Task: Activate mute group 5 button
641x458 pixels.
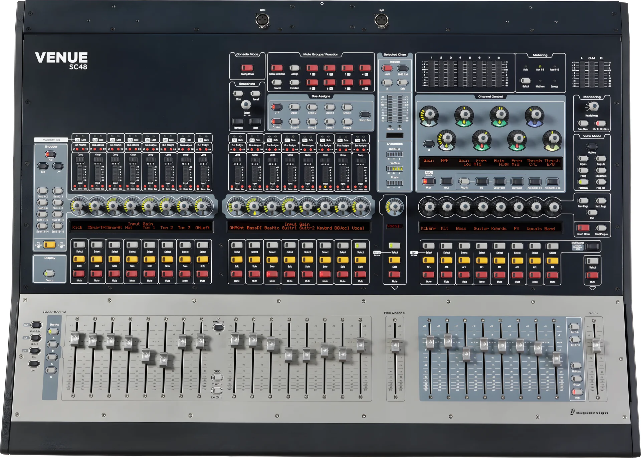Action: 312,82
